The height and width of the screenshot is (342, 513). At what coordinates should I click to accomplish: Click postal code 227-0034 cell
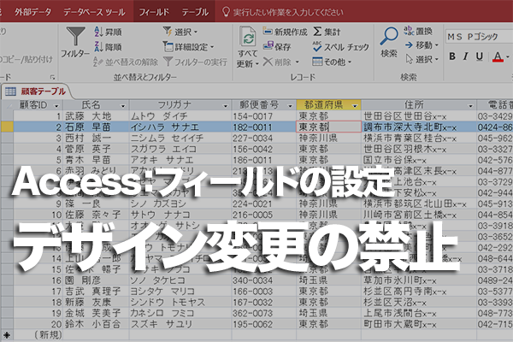263,138
